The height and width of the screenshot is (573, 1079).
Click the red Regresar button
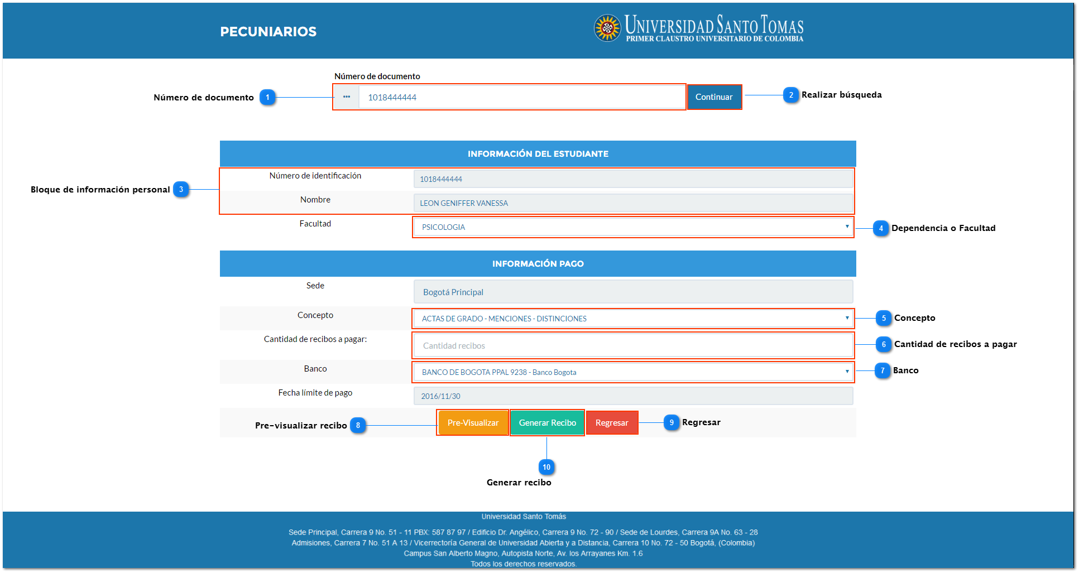pyautogui.click(x=612, y=423)
